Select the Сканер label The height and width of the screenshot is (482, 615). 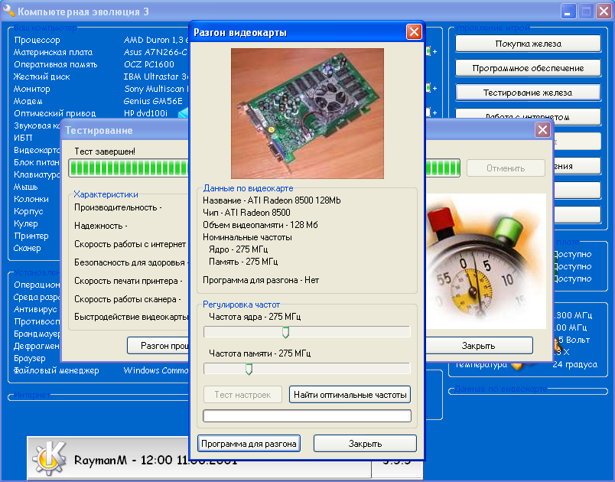coord(27,248)
